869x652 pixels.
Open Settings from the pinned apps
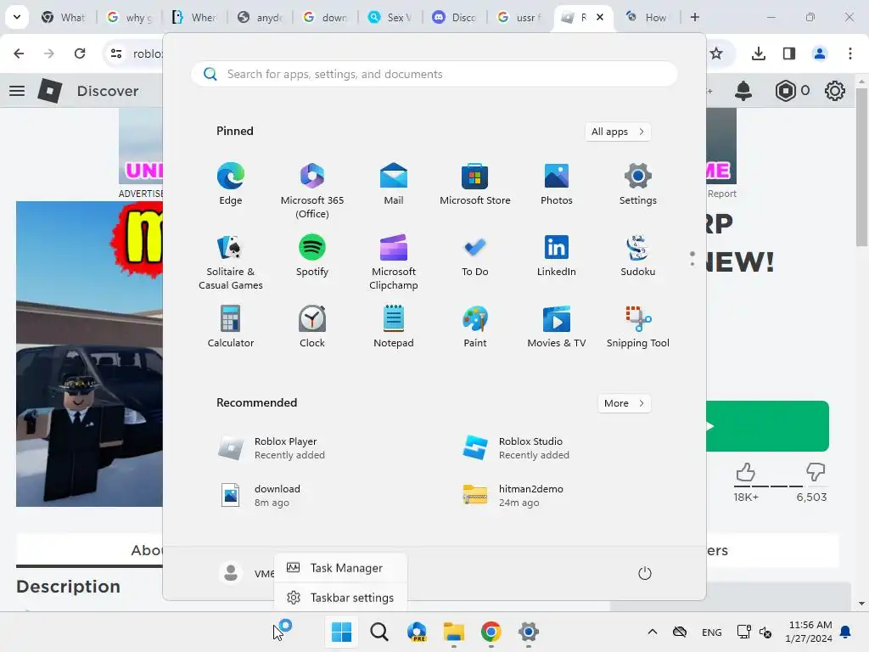coord(638,183)
